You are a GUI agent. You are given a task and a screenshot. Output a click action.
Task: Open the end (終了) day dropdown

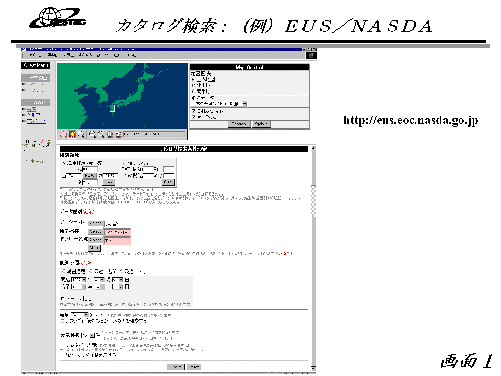(118, 287)
